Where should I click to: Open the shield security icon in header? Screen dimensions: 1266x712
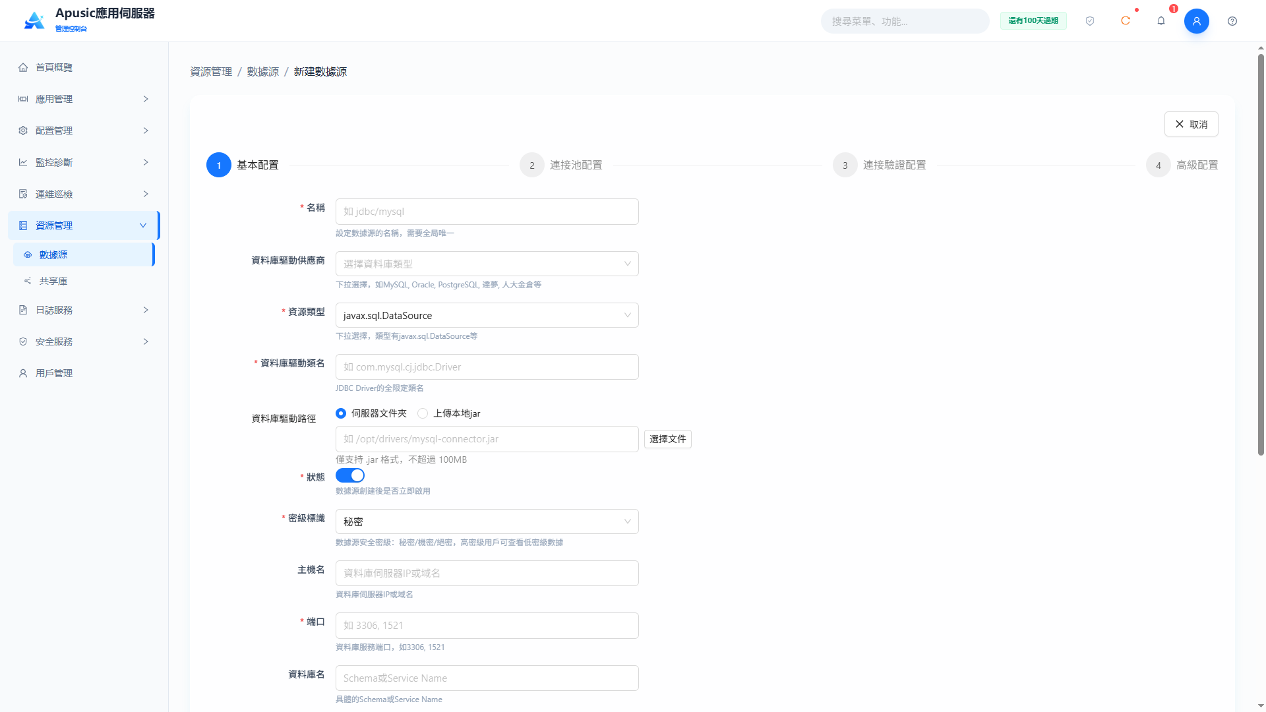[x=1090, y=21]
